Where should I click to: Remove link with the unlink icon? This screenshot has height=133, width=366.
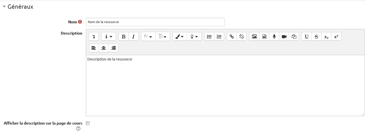242,37
